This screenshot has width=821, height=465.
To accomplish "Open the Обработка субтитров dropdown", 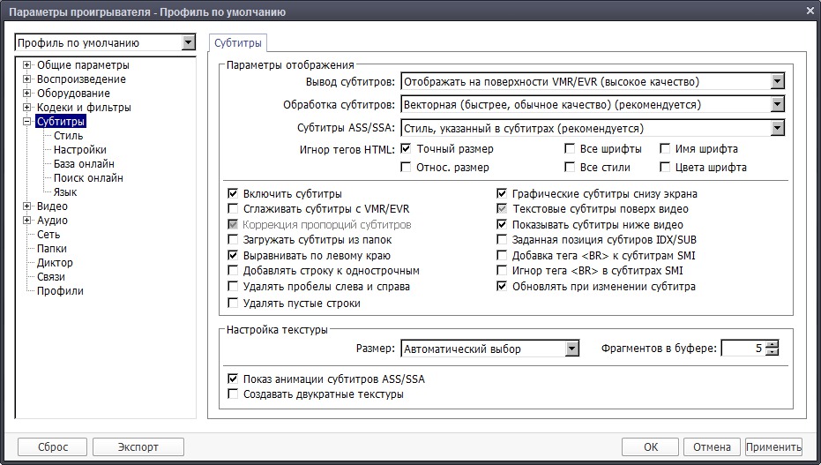I will [777, 105].
